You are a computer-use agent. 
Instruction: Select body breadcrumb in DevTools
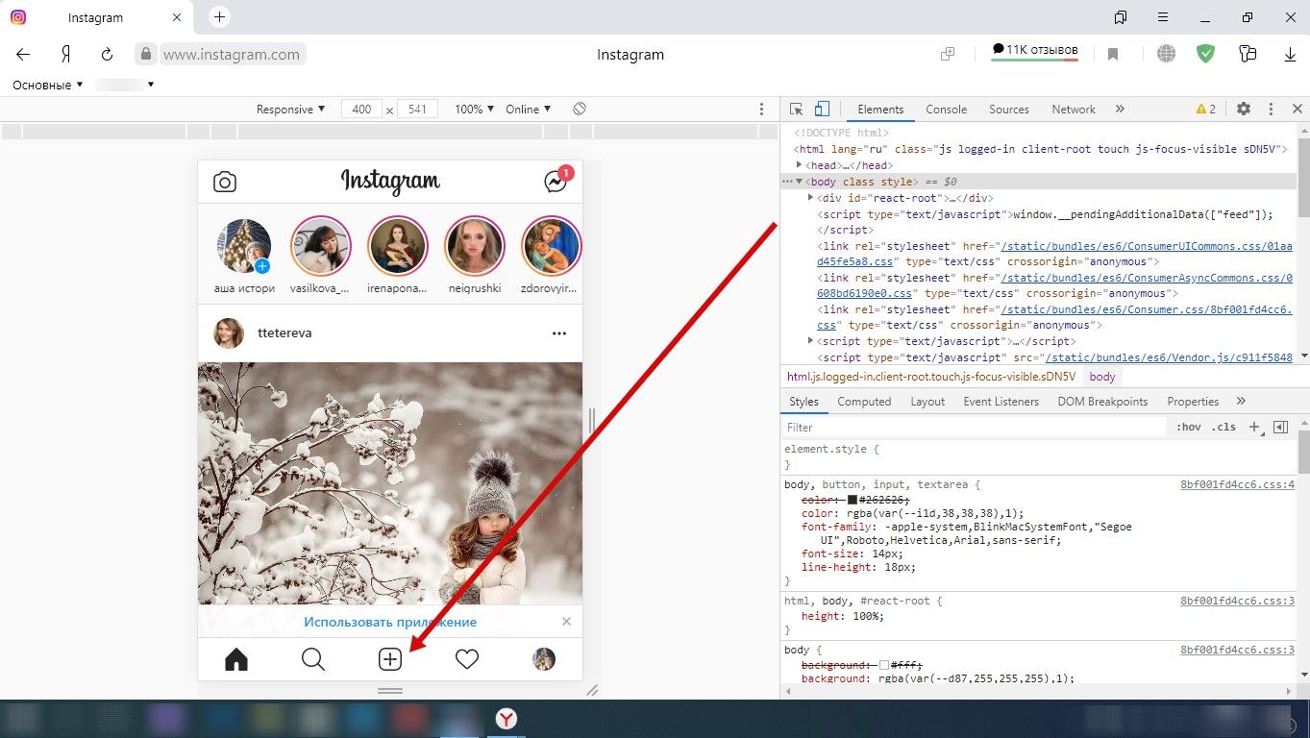1102,377
